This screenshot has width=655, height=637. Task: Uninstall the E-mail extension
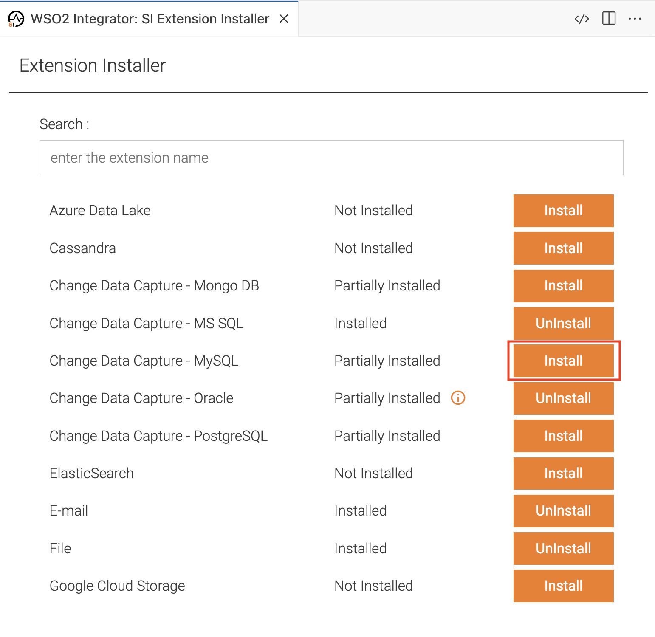coord(563,511)
